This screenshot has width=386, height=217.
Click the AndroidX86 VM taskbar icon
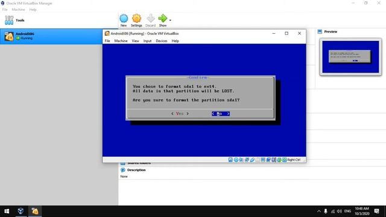tap(35, 211)
